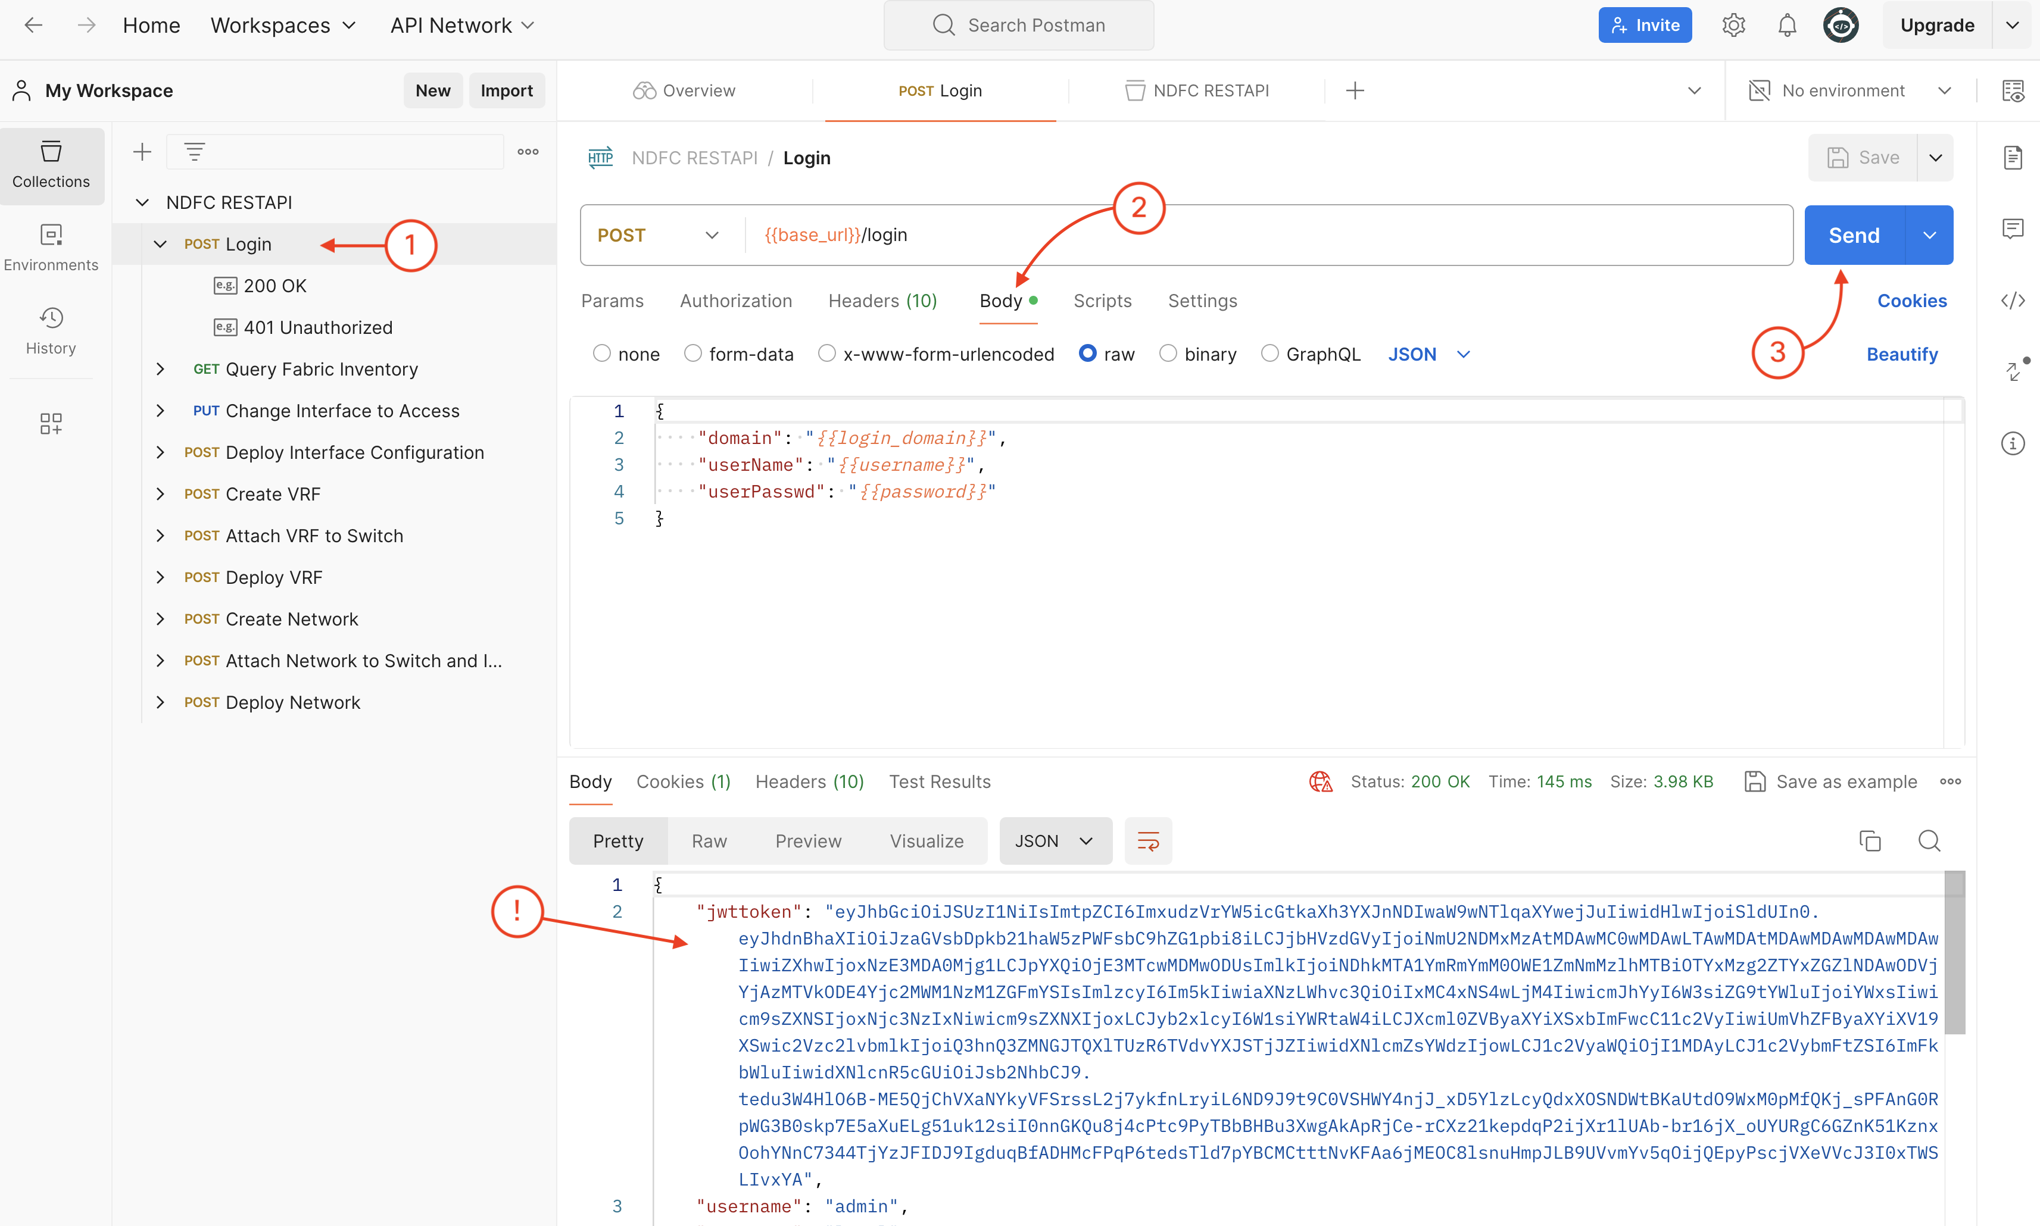
Task: Open the No environment selector
Action: coord(1850,91)
